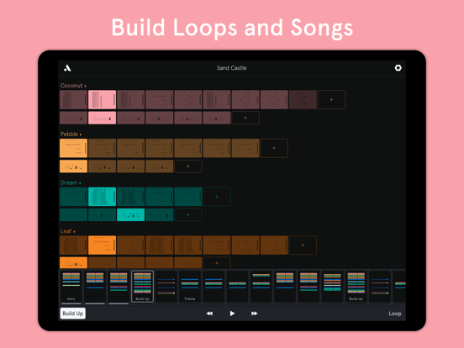
Task: Expand the Dream instrument
Action: pyautogui.click(x=71, y=182)
